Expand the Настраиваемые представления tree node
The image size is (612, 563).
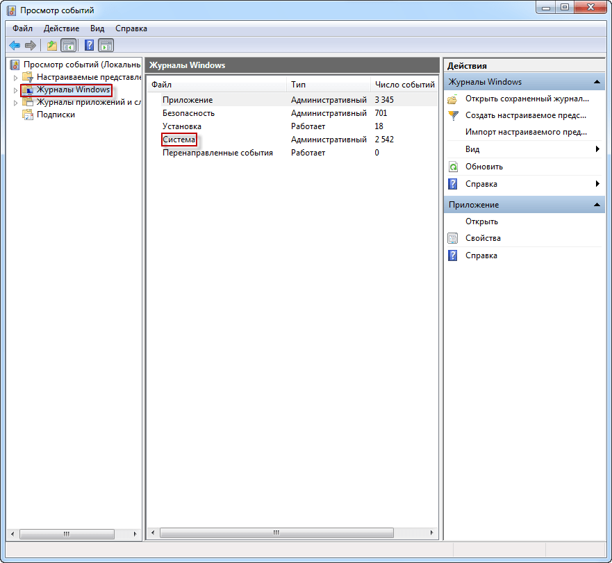tap(16, 77)
